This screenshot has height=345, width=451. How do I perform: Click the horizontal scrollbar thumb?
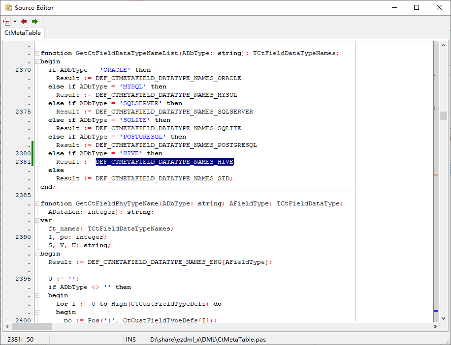point(32,327)
